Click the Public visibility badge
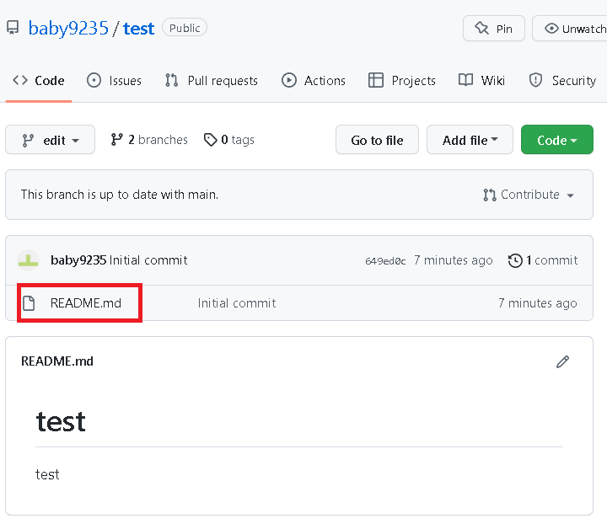 coord(185,28)
